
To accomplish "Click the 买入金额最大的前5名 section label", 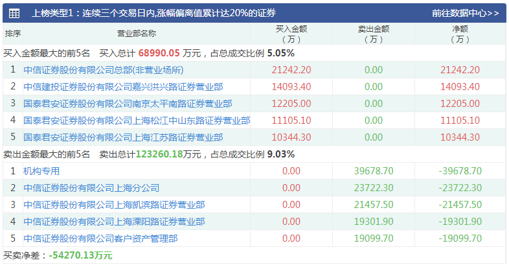I will click(47, 53).
